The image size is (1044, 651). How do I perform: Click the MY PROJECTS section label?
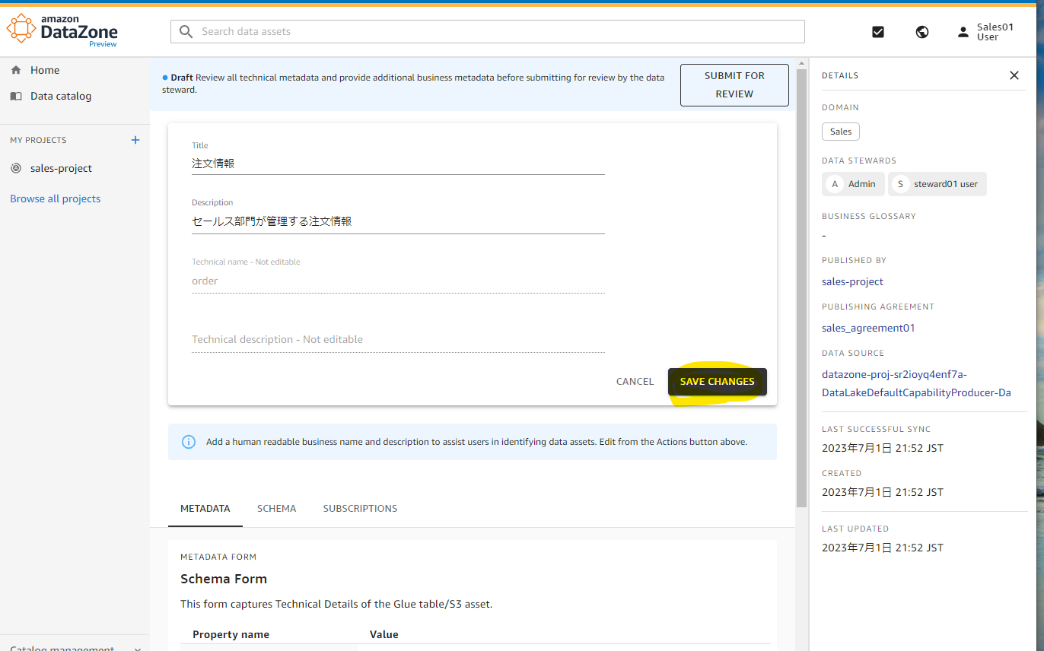click(38, 140)
